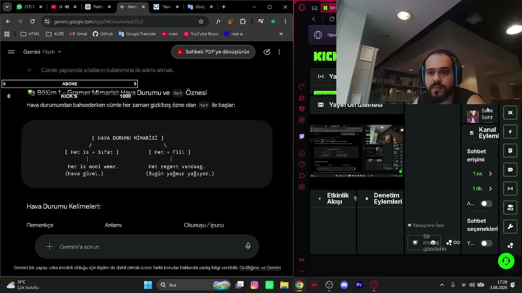
Task: Switch to the Google Translate browser tab
Action: pyautogui.click(x=201, y=7)
